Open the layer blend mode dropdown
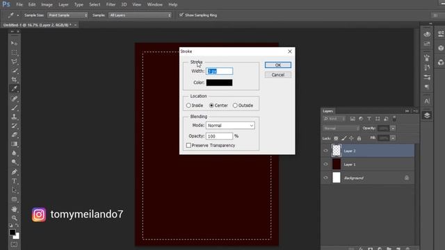This screenshot has height=250, width=445. click(x=341, y=128)
